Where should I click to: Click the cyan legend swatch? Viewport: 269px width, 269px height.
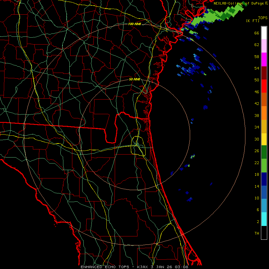[x=264, y=219]
